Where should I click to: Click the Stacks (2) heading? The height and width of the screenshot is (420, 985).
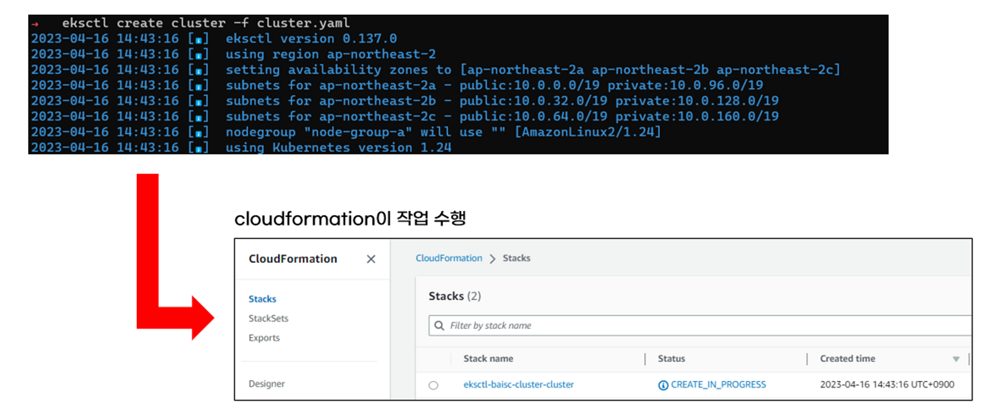tap(455, 296)
